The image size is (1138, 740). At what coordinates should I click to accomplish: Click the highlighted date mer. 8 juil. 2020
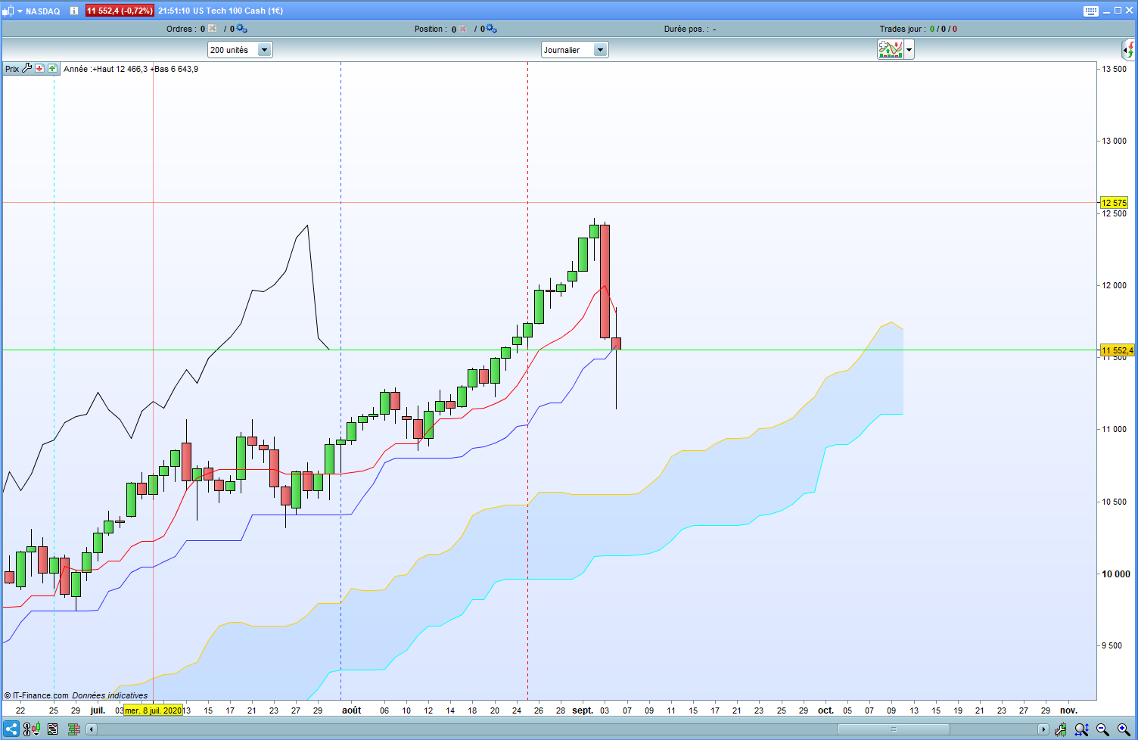(x=154, y=710)
